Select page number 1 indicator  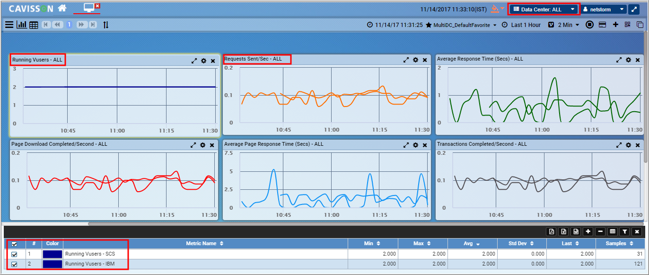pos(69,25)
